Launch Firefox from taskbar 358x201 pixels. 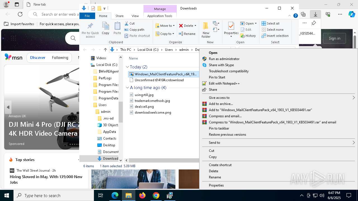coord(142,195)
